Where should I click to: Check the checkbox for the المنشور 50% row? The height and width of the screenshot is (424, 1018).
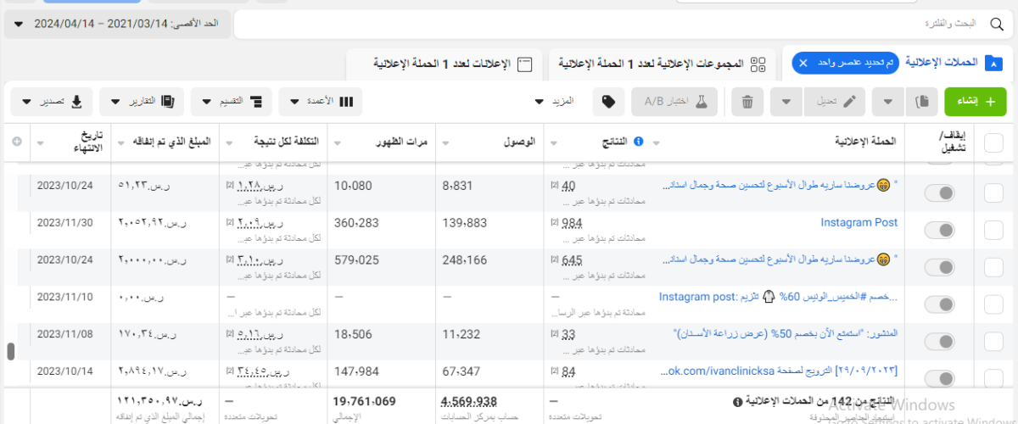(993, 342)
